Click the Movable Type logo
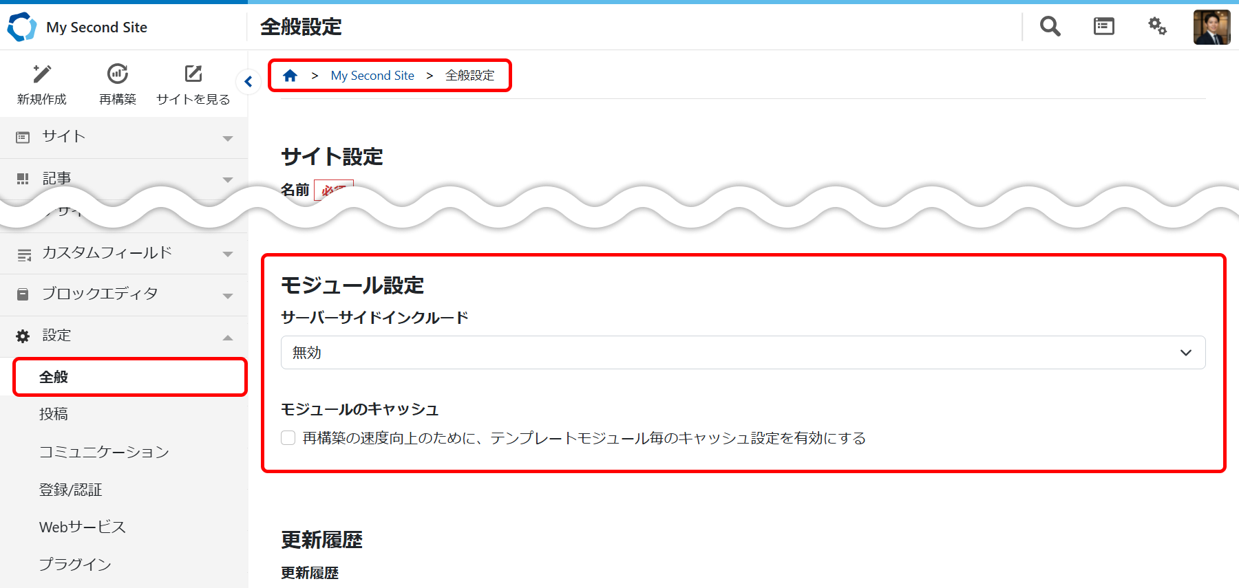The image size is (1239, 588). 21,27
